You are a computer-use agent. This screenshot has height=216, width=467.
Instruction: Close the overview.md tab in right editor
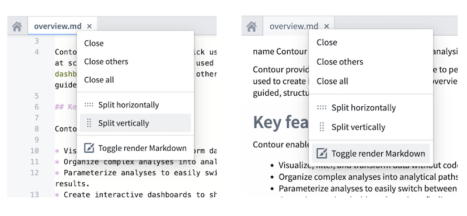(326, 26)
